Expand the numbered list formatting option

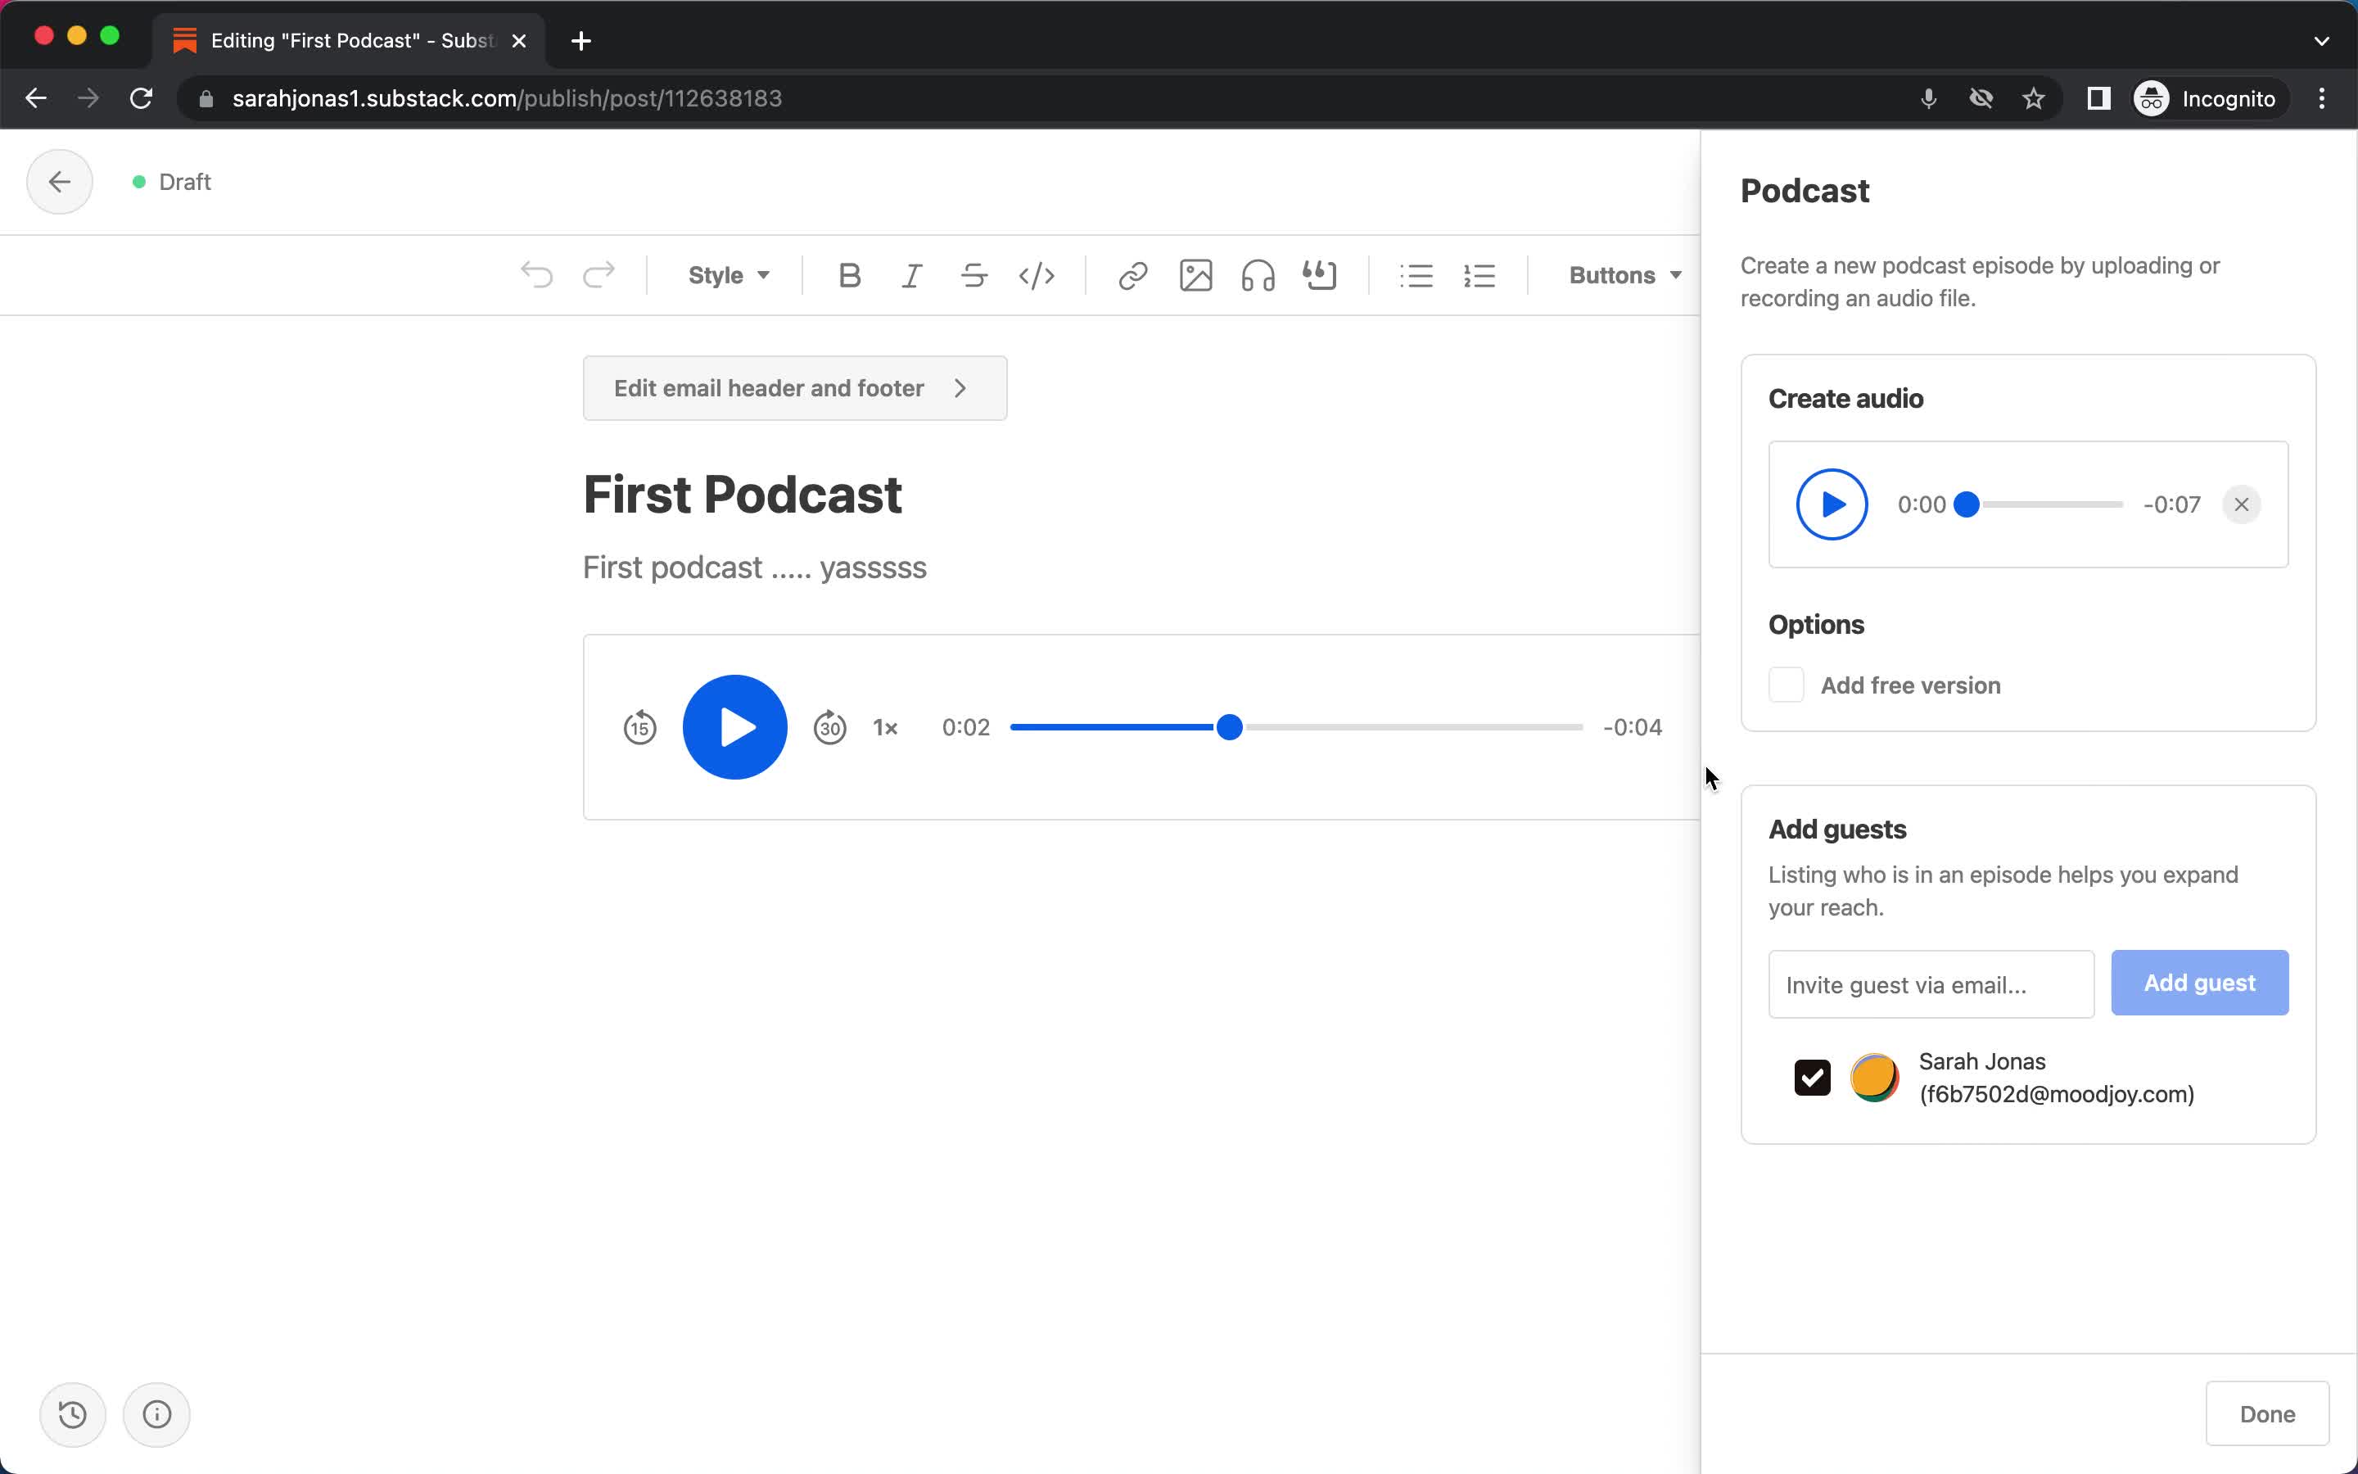[x=1477, y=275]
